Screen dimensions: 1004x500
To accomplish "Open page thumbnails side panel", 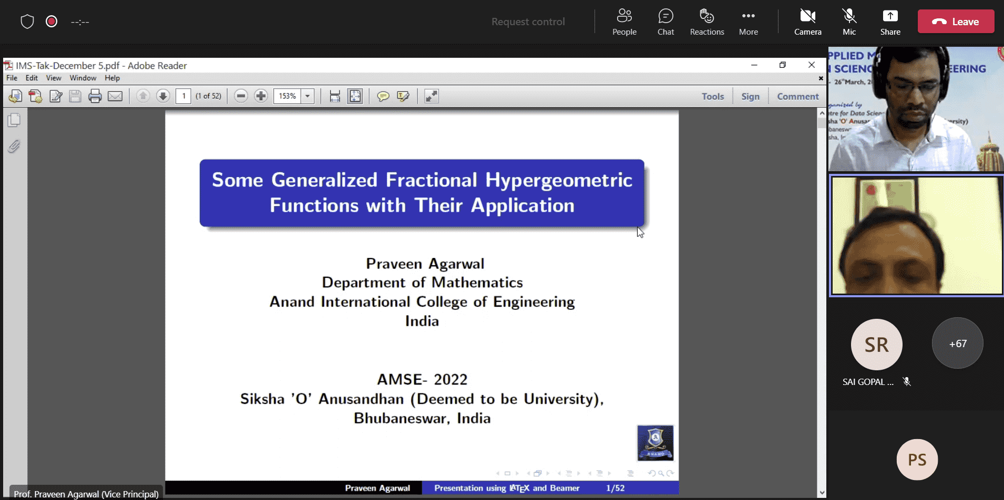I will (x=14, y=120).
